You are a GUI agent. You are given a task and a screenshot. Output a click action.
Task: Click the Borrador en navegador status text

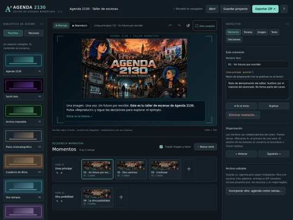(x=188, y=9)
